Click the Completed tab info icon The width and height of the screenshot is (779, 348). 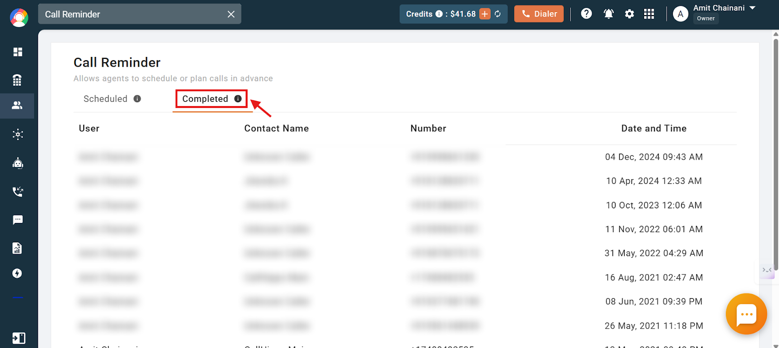pos(238,98)
